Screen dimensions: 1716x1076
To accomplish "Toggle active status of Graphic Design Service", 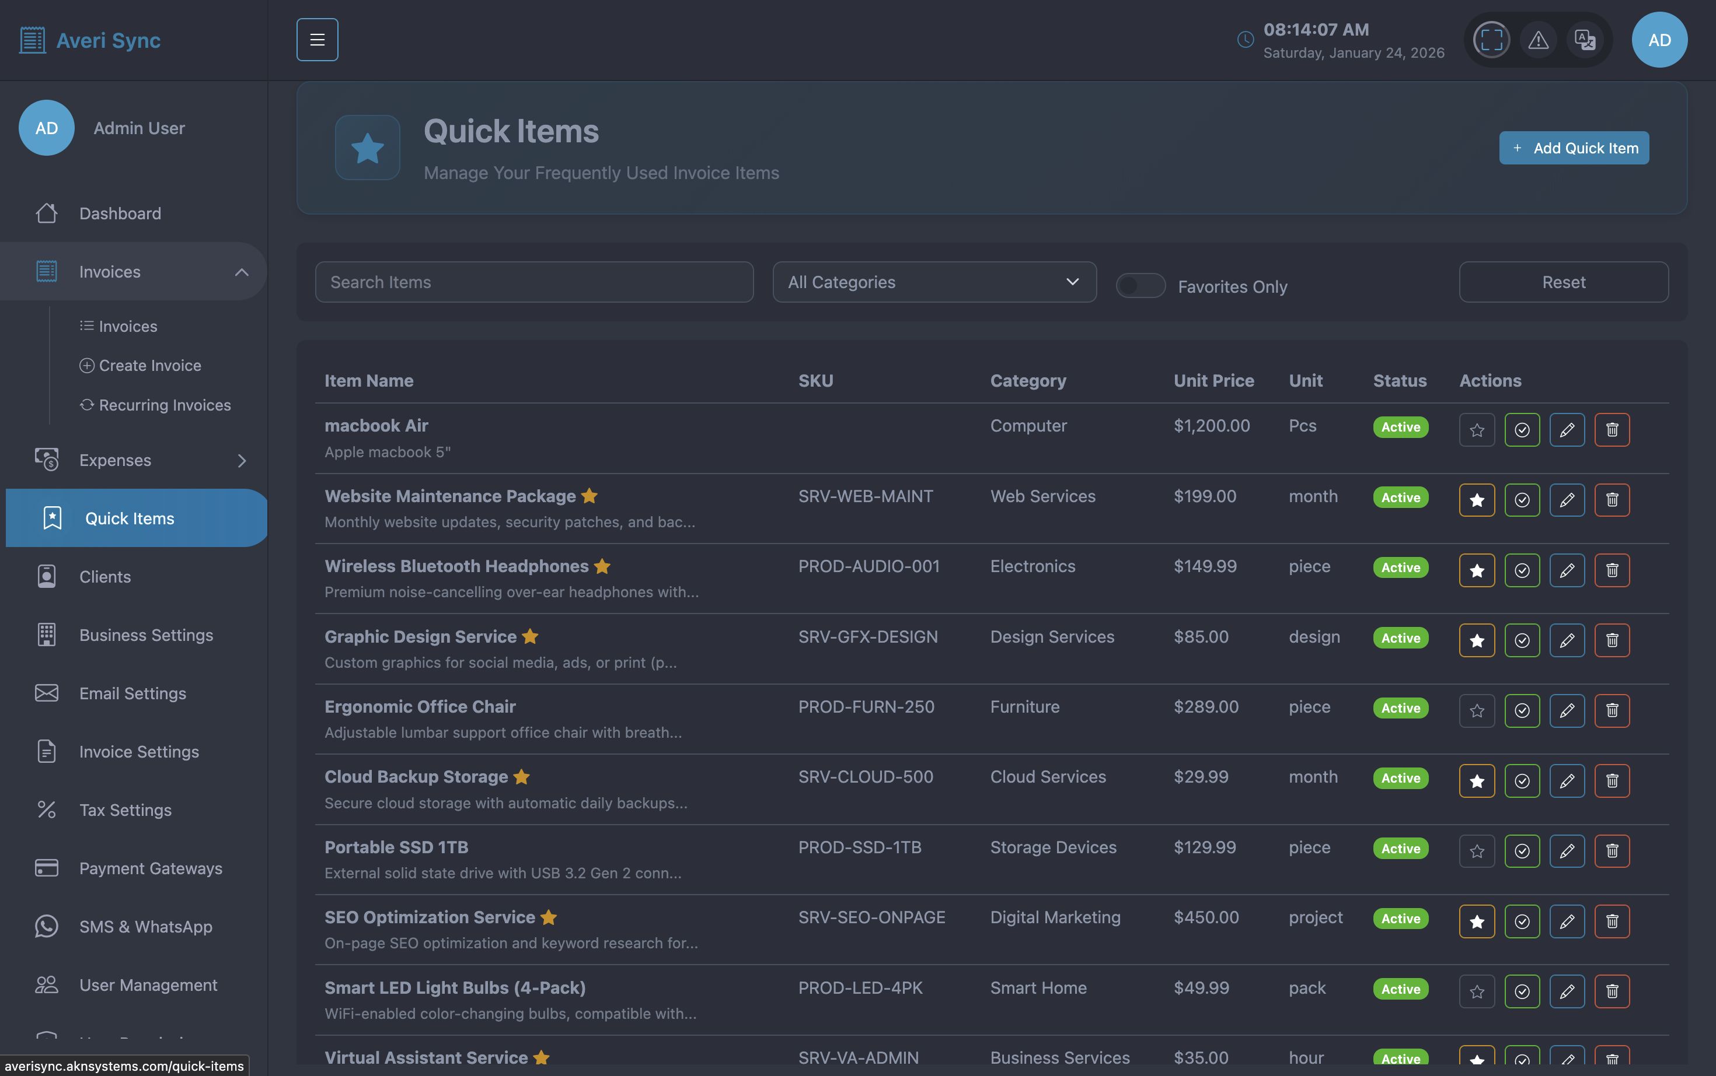I will [x=1522, y=640].
